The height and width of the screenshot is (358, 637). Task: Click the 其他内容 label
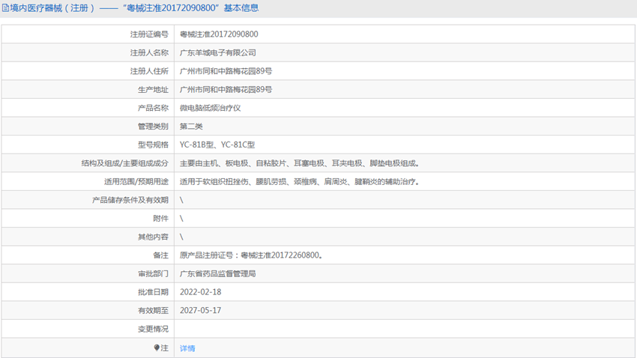153,237
